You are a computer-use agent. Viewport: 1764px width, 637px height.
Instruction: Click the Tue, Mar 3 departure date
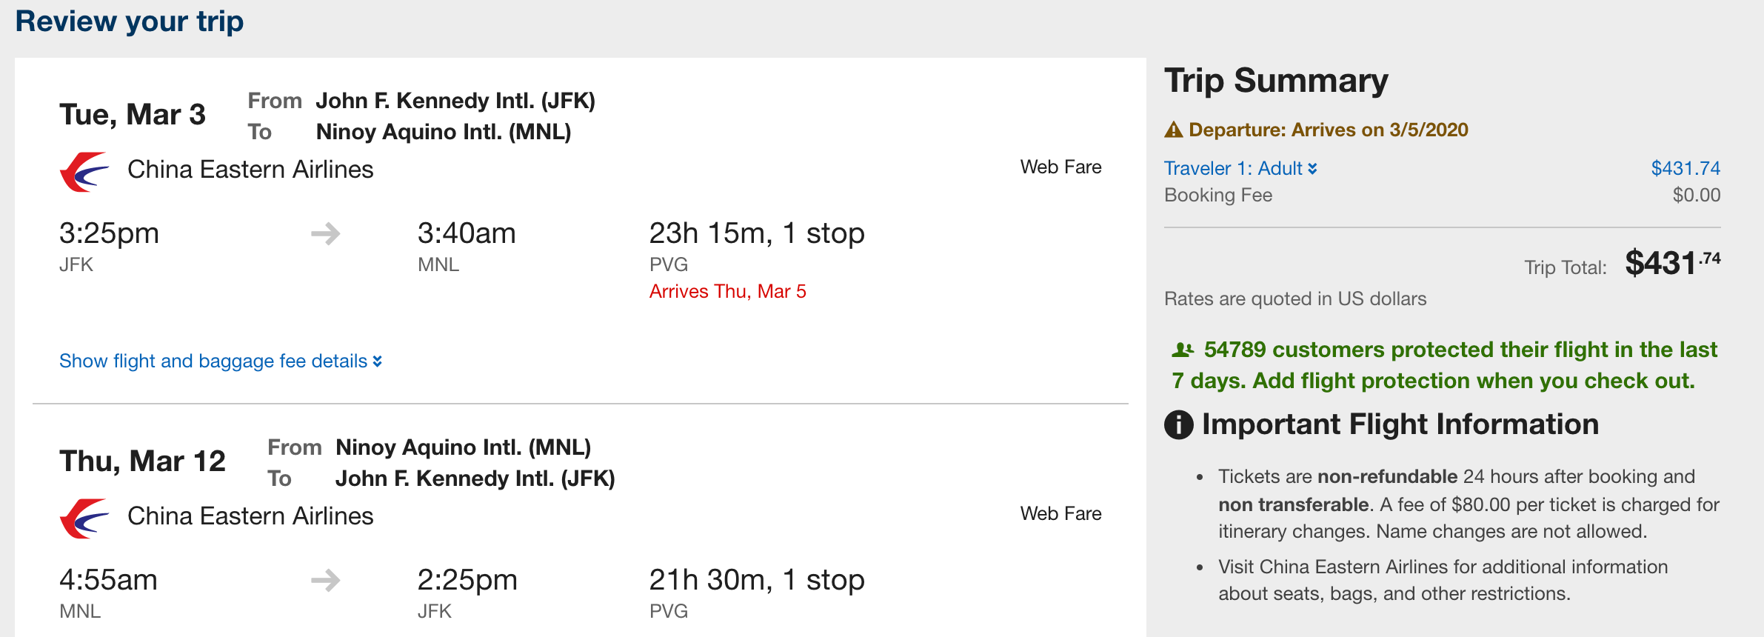133,115
